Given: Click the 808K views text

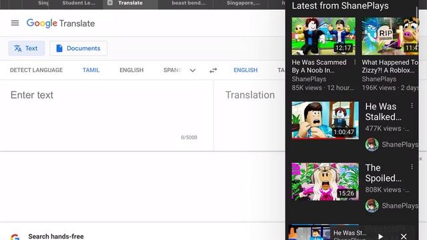Looking at the screenshot, I should tap(383, 189).
